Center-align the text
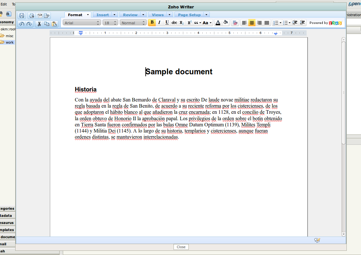This screenshot has height=255, width=361. point(252,23)
